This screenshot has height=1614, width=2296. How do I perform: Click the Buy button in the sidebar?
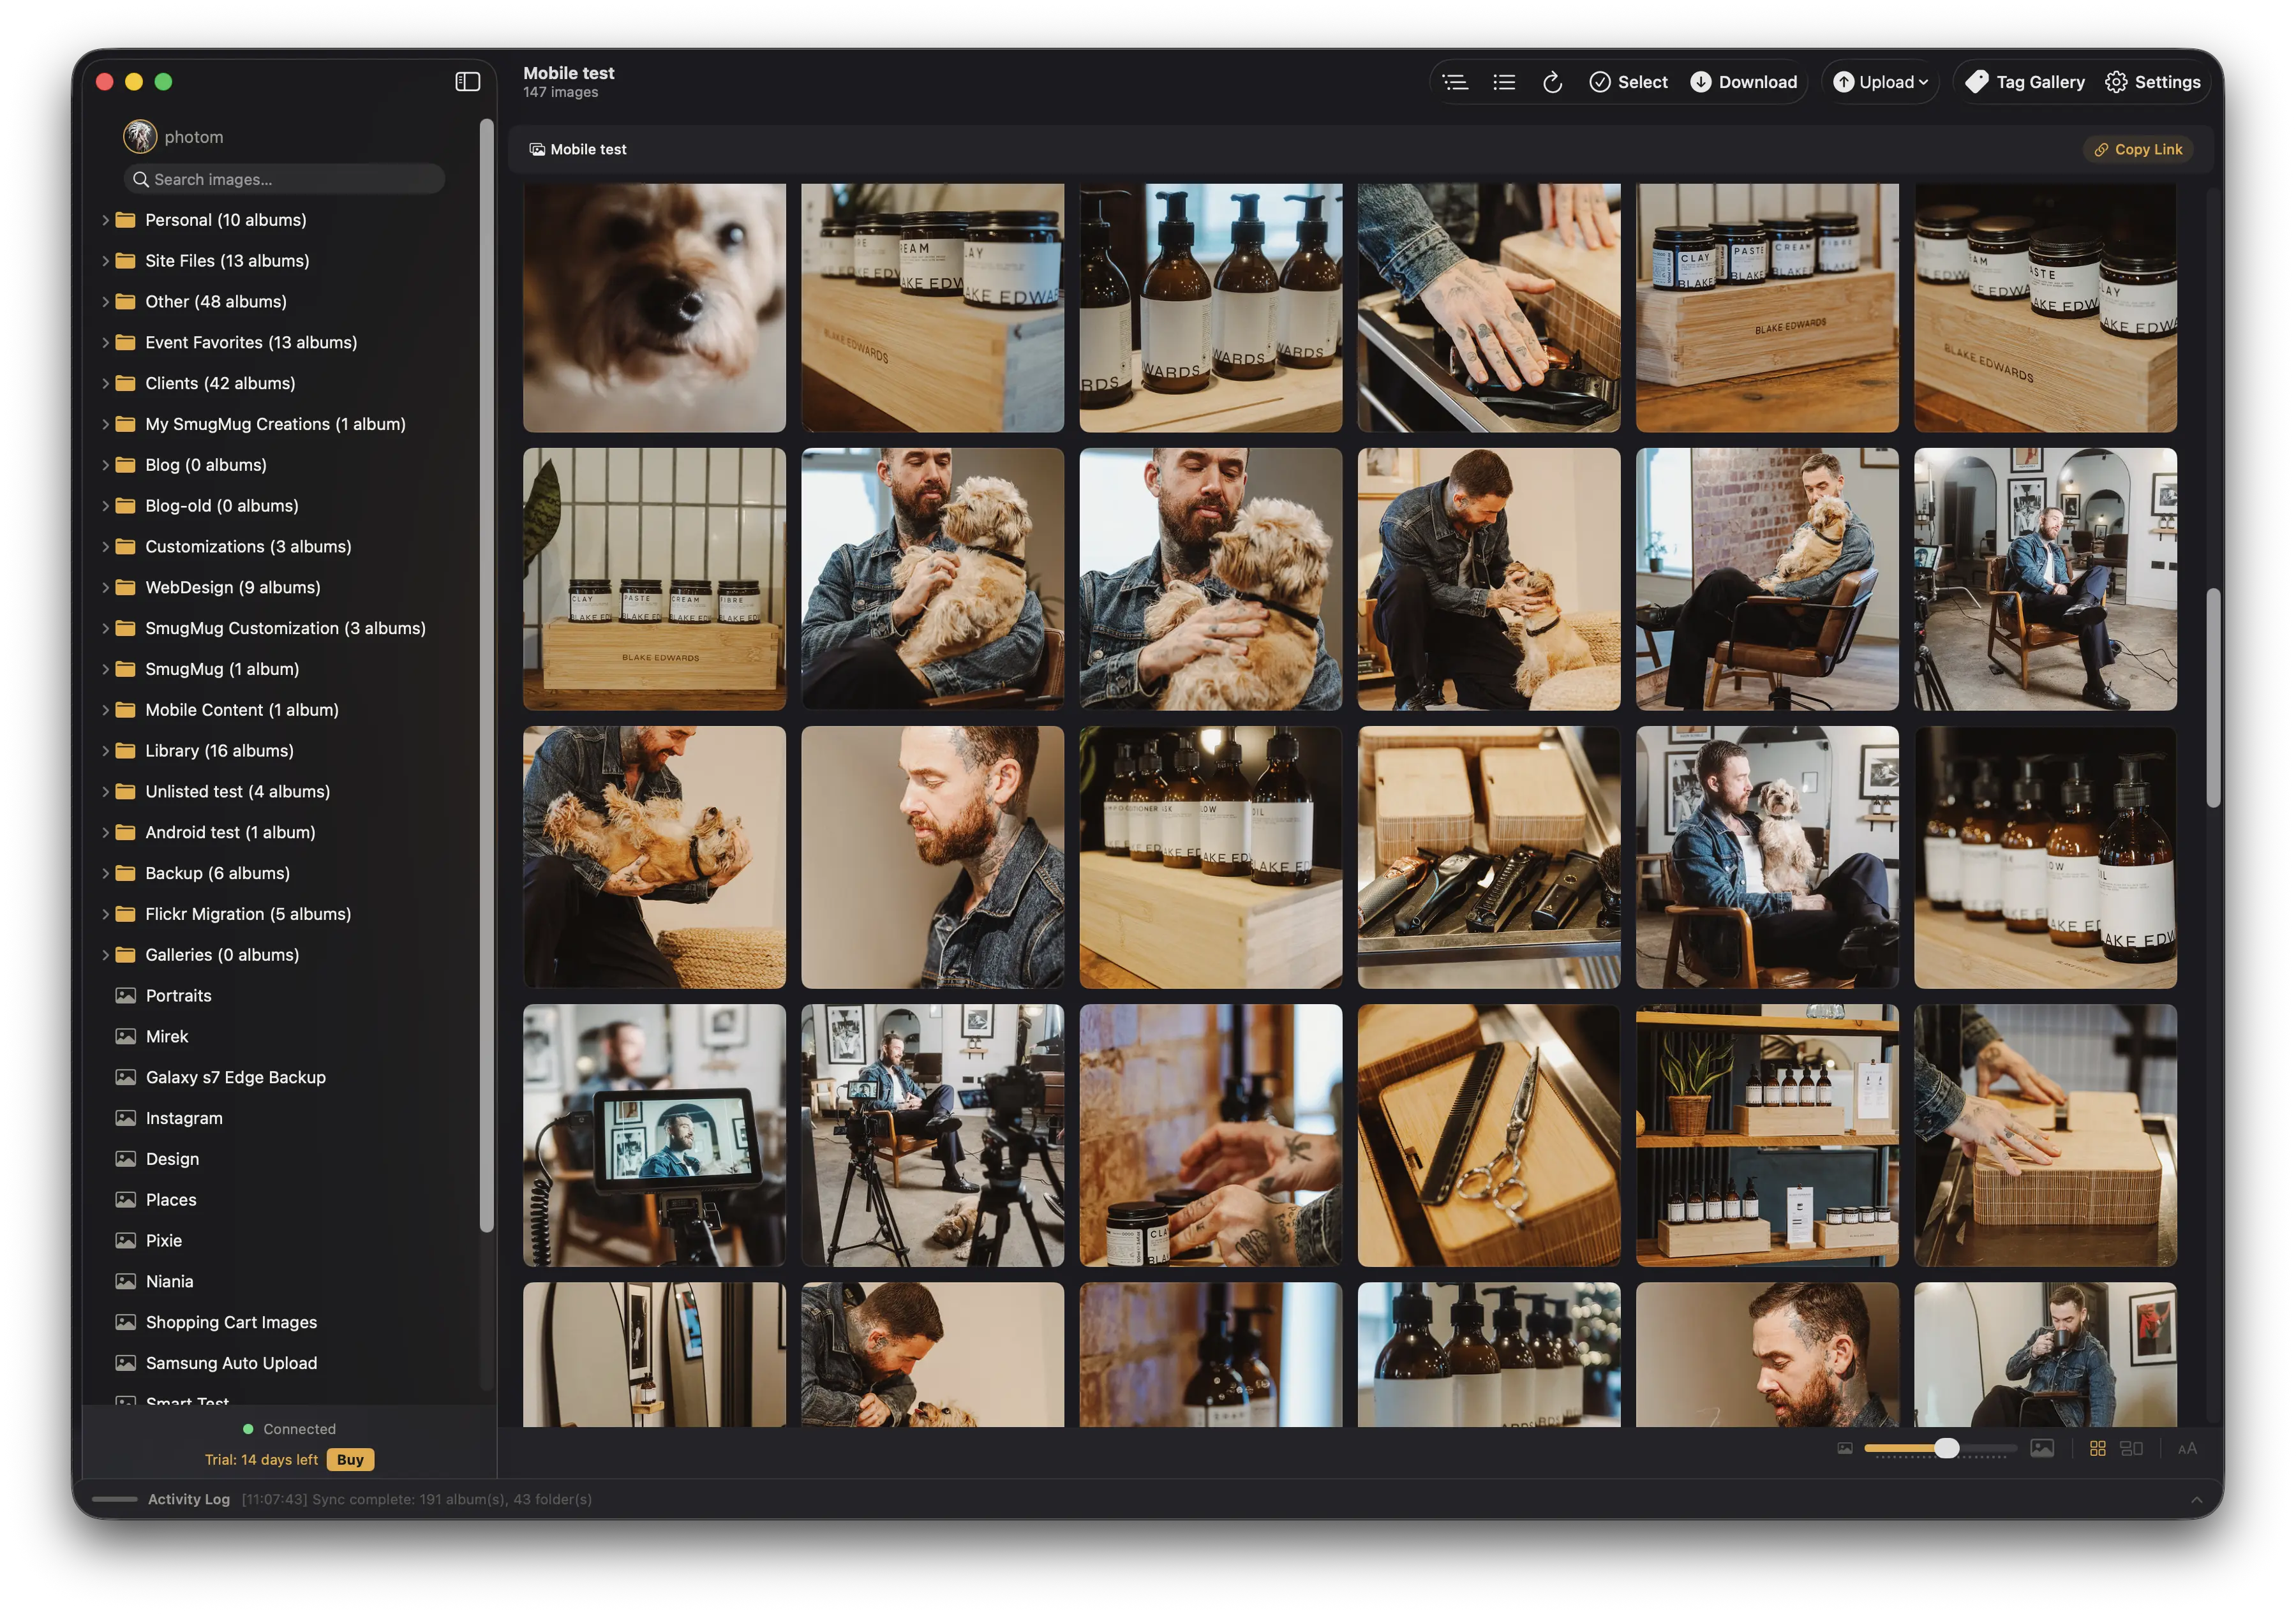click(x=349, y=1459)
